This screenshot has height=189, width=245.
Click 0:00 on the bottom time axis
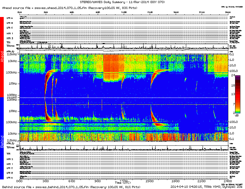coord(19,181)
